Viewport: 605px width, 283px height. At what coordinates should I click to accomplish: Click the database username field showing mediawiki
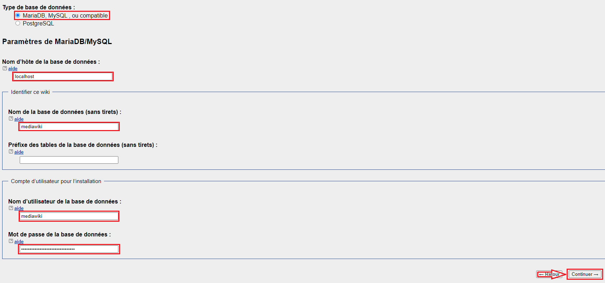point(69,216)
